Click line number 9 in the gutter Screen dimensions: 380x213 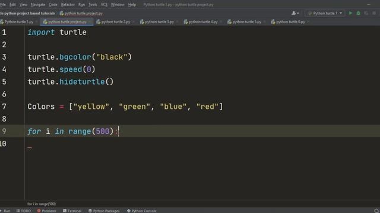click(x=4, y=131)
